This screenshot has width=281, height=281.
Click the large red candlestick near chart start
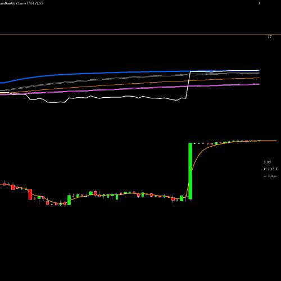point(30,194)
